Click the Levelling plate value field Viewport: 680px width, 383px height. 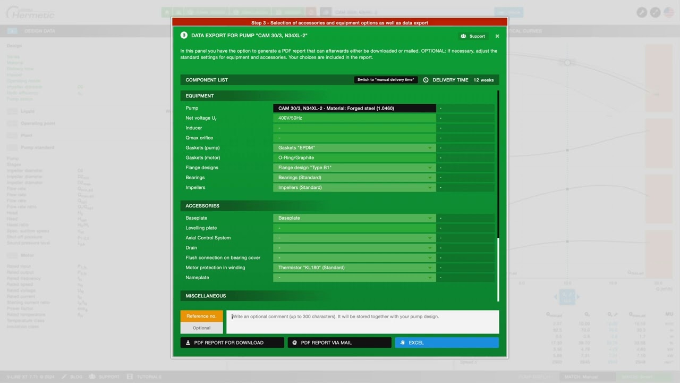point(354,228)
